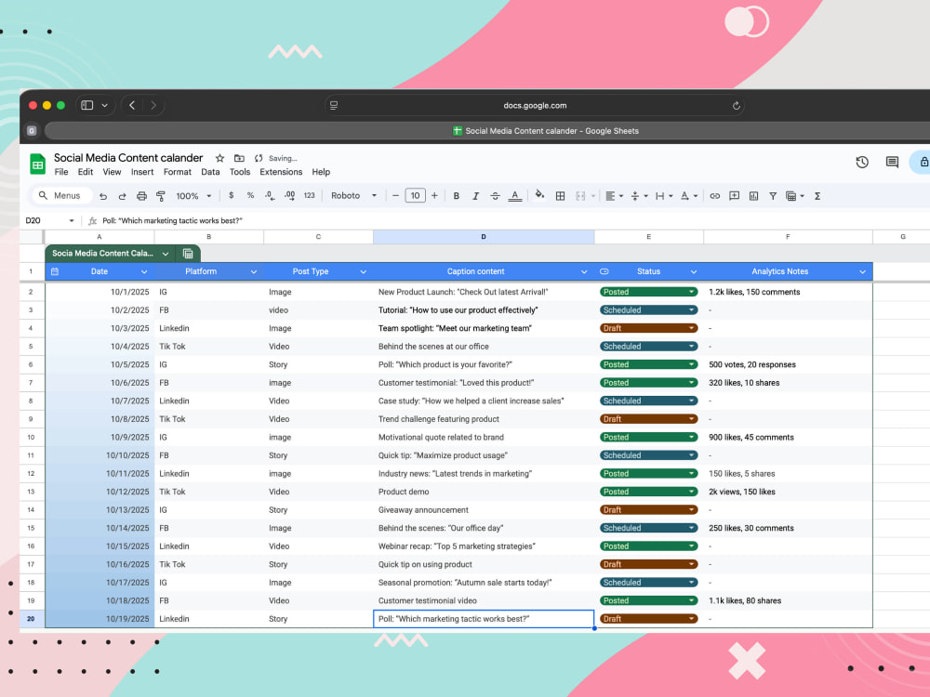Click the Print icon
930x697 pixels.
pyautogui.click(x=141, y=196)
